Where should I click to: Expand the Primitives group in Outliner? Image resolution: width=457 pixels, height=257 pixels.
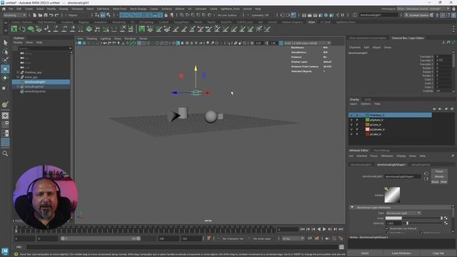pyautogui.click(x=18, y=72)
